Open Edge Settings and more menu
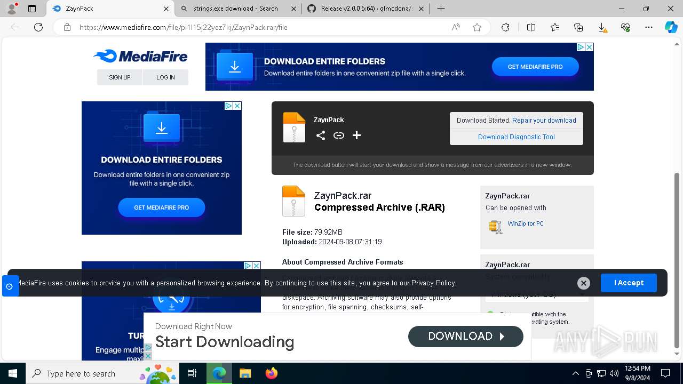This screenshot has height=384, width=683. pyautogui.click(x=649, y=27)
